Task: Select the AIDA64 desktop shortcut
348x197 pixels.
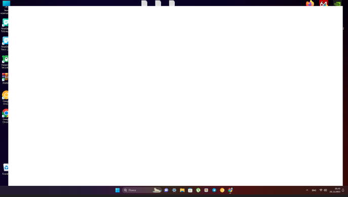Action: coord(324,3)
